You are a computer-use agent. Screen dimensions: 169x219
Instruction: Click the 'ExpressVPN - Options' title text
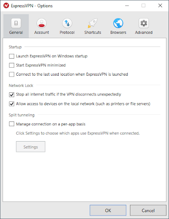pos(32,6)
